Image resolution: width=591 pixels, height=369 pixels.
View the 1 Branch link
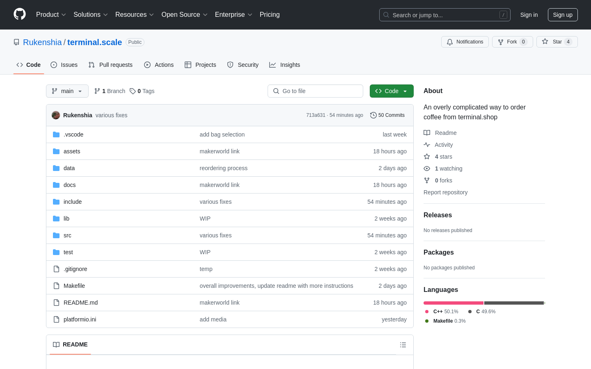point(110,91)
